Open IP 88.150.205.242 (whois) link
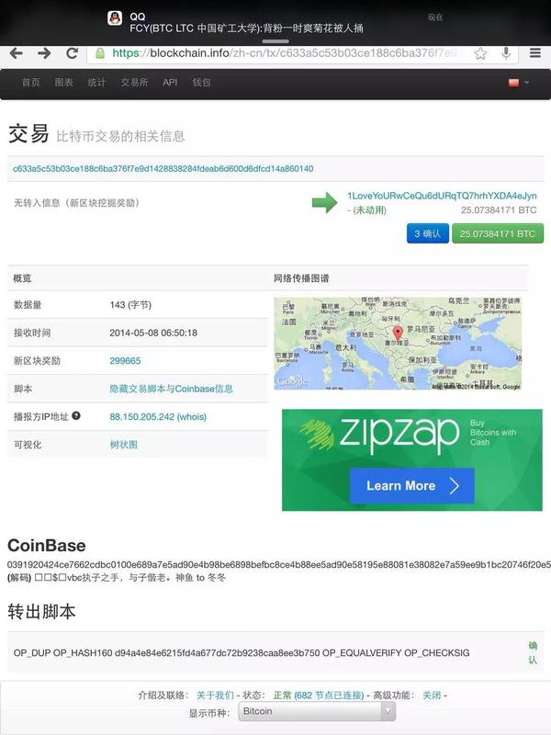This screenshot has height=735, width=551. click(x=158, y=417)
